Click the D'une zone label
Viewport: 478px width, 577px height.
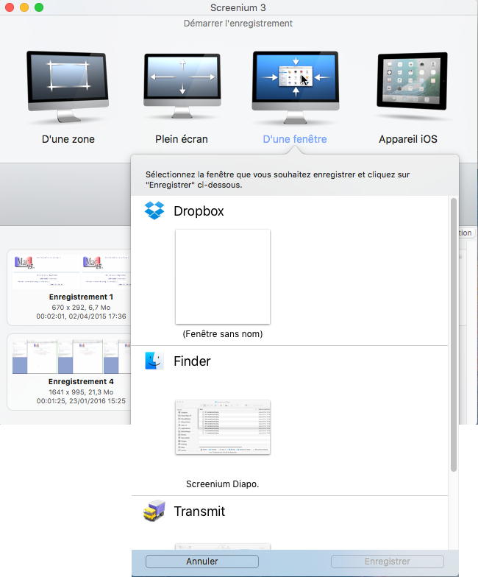(68, 139)
